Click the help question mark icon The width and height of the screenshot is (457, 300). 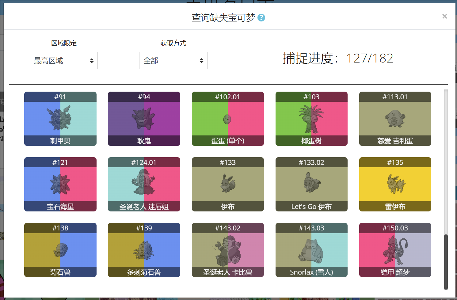coord(261,18)
